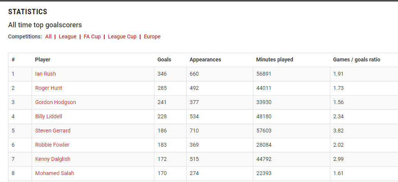Open Ian Rush player page
The height and width of the screenshot is (182, 398).
[x=45, y=74]
